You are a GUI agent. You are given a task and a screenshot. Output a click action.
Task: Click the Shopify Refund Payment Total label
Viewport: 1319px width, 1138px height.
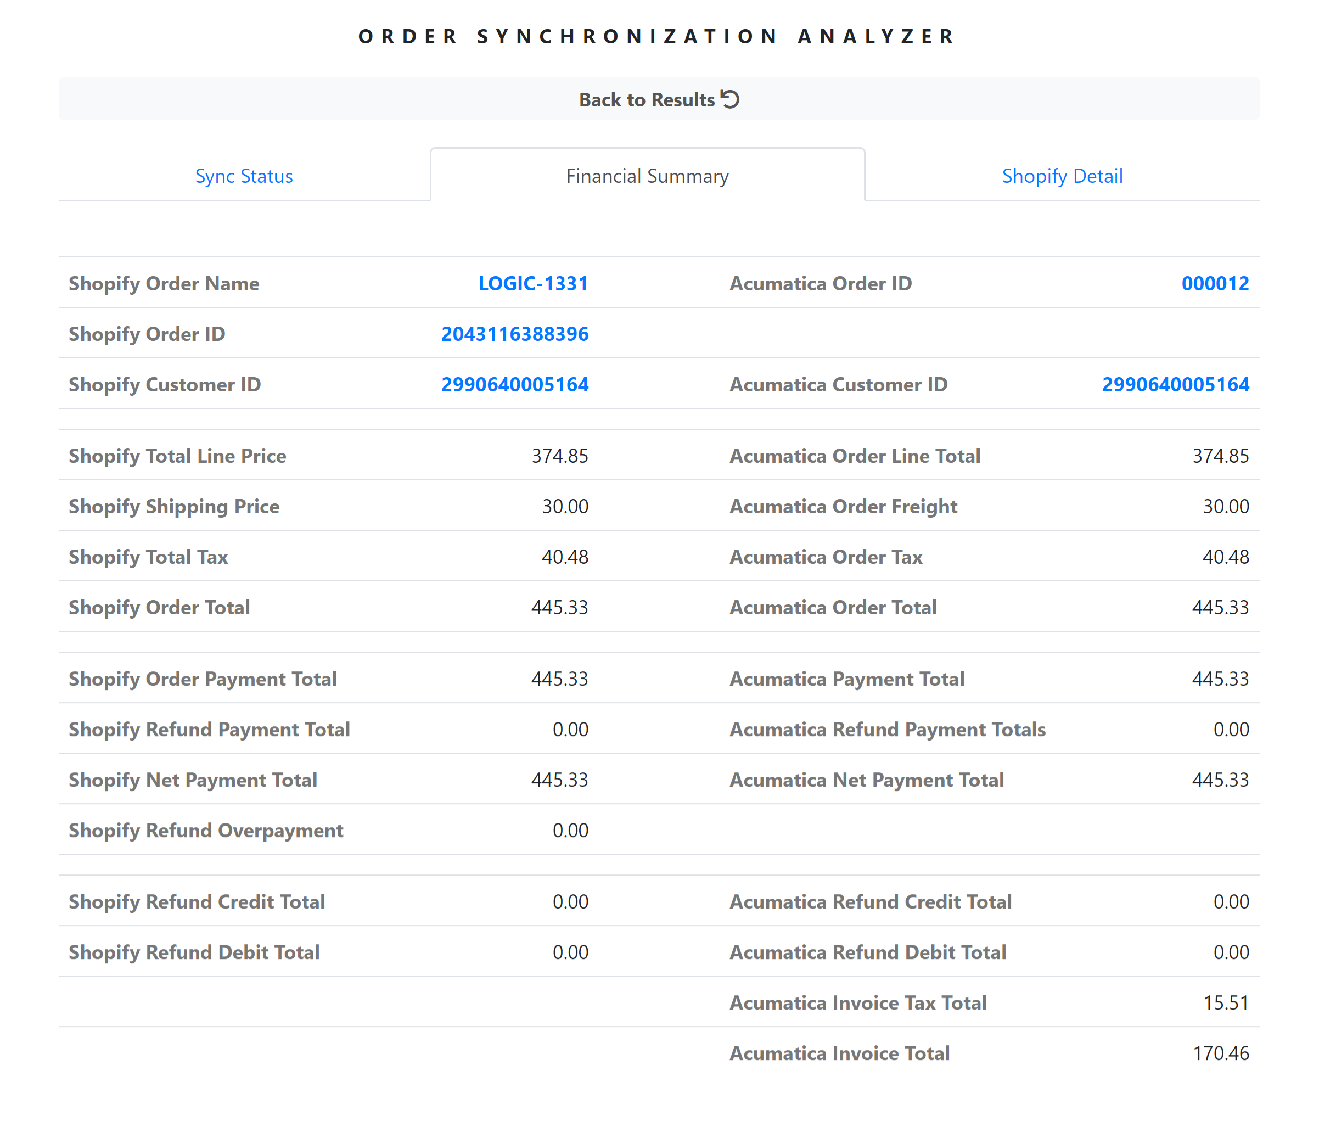pos(210,730)
